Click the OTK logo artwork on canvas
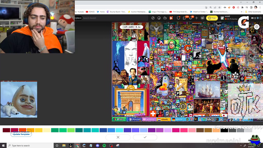 [x=245, y=102]
